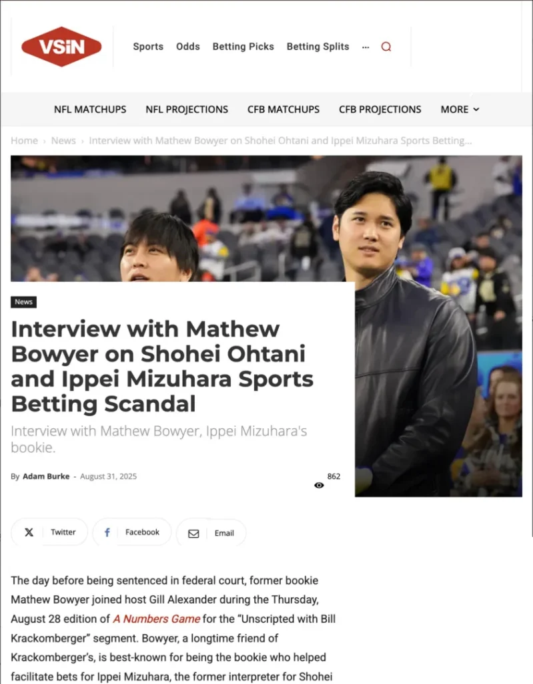
Task: Click the eye views icon
Action: pyautogui.click(x=319, y=486)
